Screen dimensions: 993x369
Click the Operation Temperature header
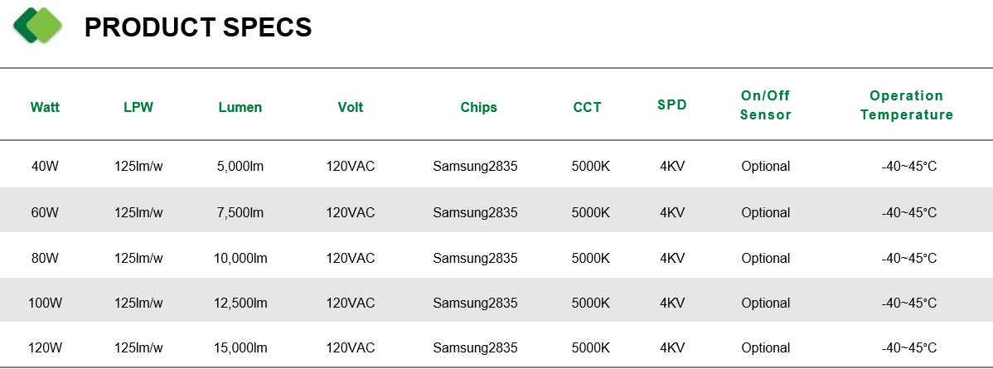906,105
